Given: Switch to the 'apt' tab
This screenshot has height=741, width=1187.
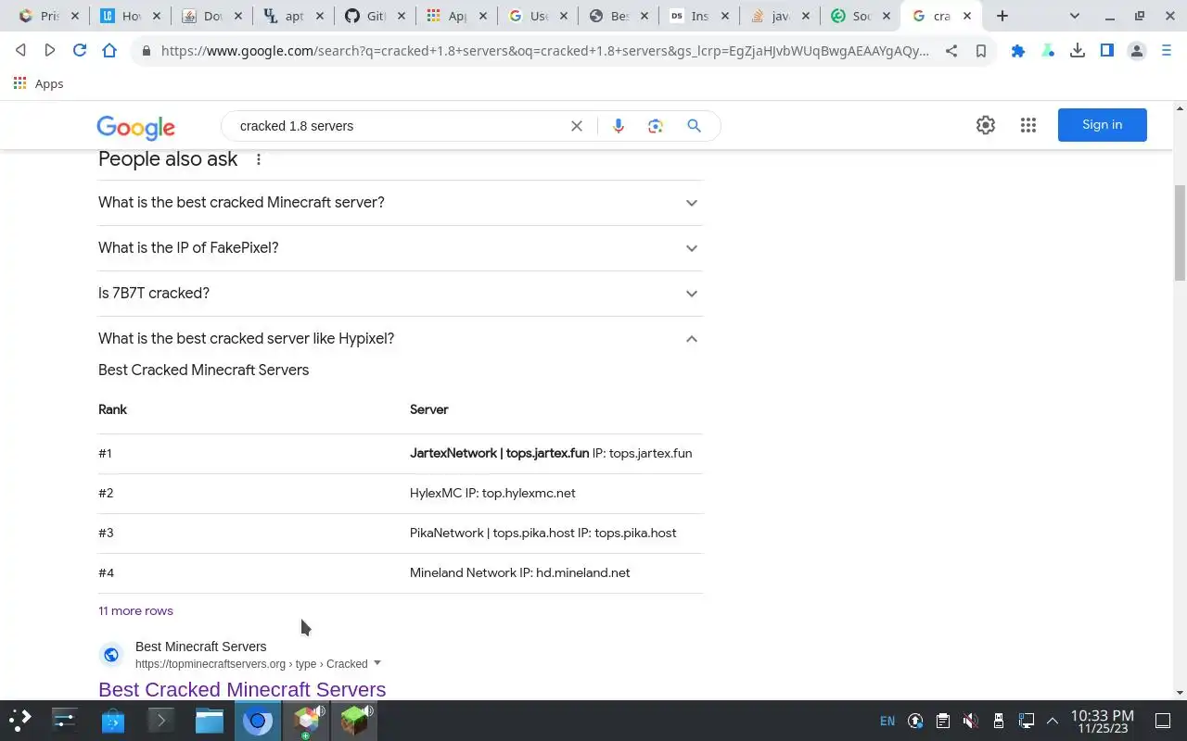Looking at the screenshot, I should click(x=294, y=16).
